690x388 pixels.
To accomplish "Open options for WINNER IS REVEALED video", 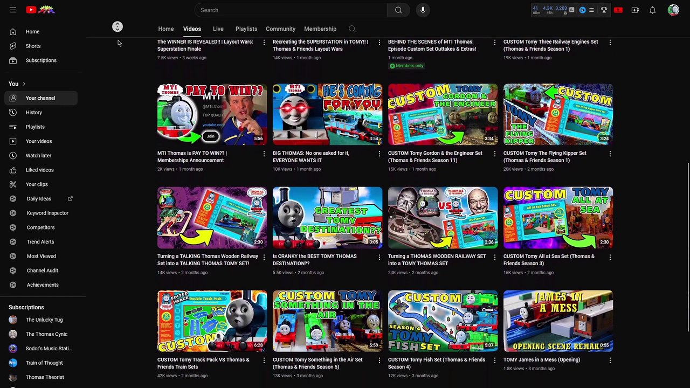I will [x=264, y=42].
